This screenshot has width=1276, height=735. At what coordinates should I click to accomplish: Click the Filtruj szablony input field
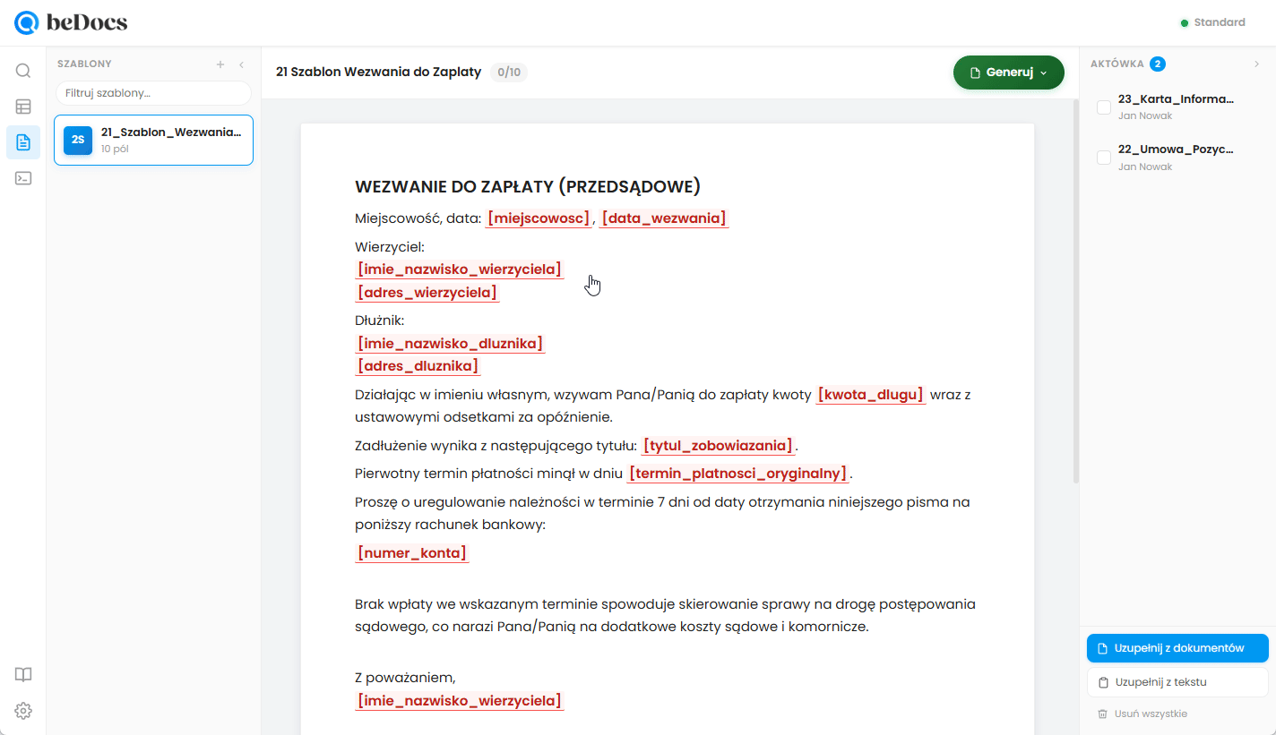[x=153, y=93]
